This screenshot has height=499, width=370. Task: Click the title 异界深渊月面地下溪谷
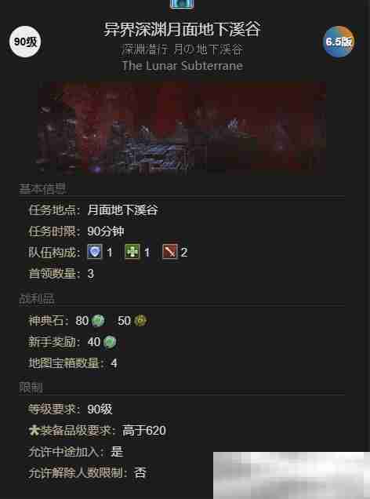(182, 29)
